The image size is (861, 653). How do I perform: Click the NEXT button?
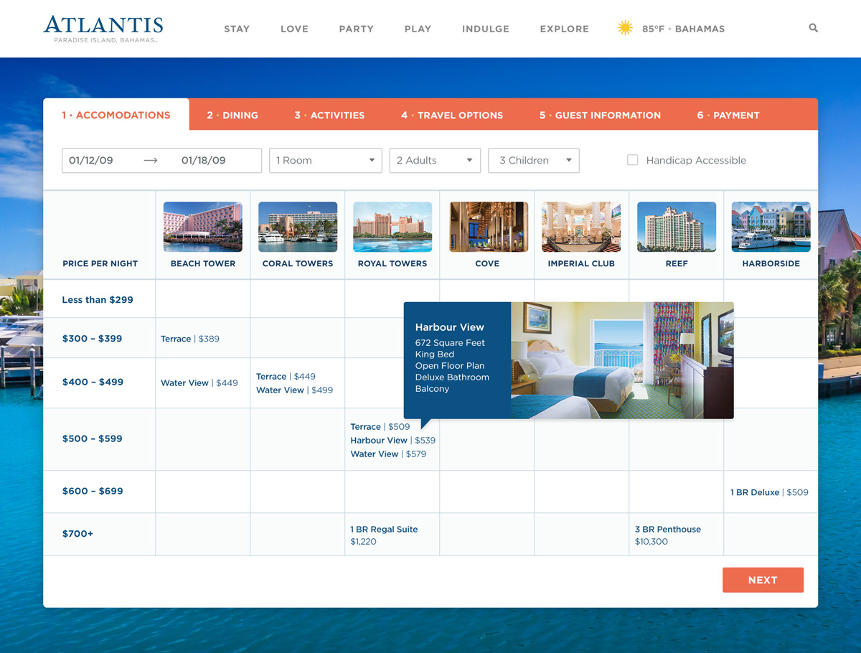coord(763,580)
